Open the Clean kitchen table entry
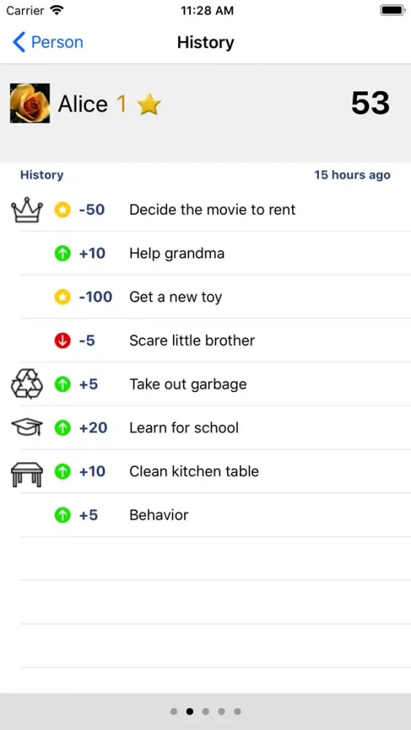Viewport: 411px width, 730px height. (205, 472)
